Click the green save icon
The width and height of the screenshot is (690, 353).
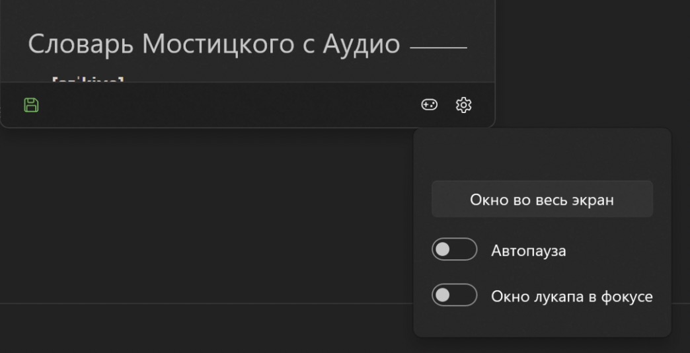pos(31,105)
